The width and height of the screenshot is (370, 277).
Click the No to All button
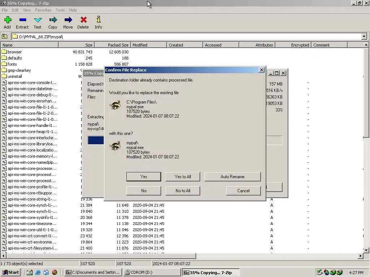point(182,191)
